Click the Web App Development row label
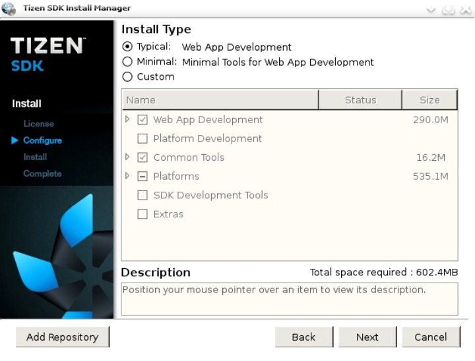This screenshot has width=475, height=361. click(208, 120)
